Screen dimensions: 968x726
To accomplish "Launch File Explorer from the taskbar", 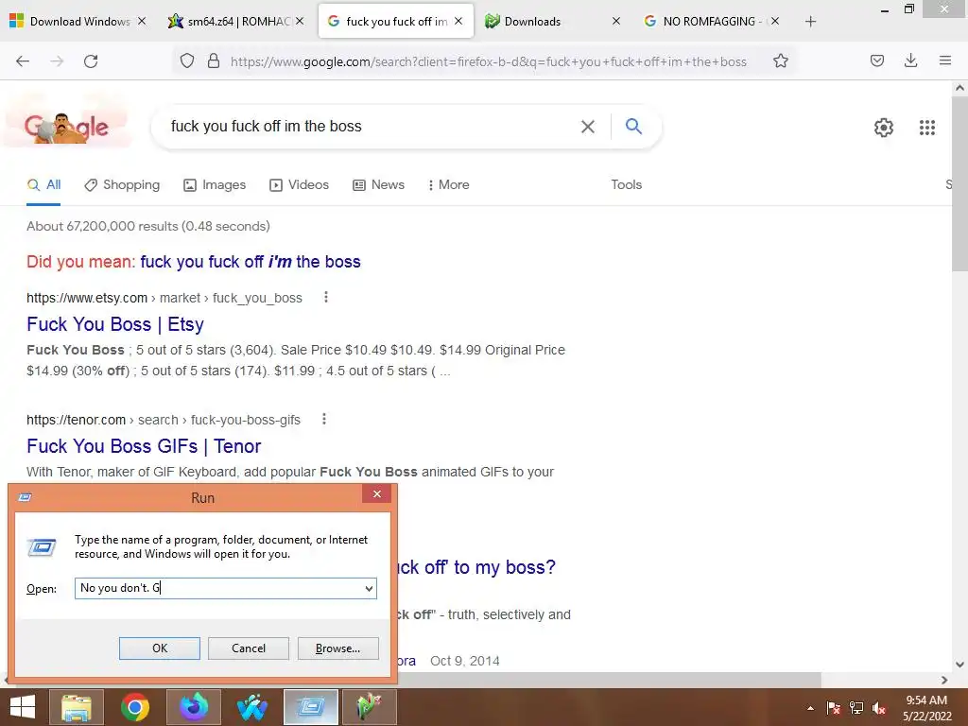I will [77, 707].
